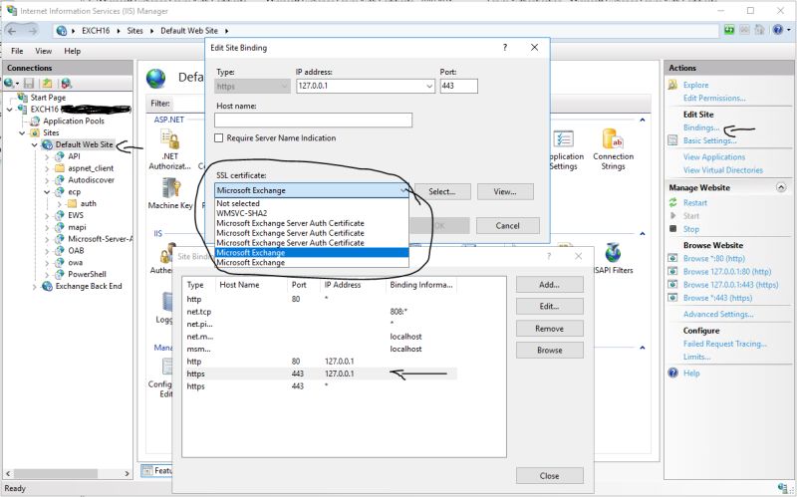797x497 pixels.
Task: Click the question mark in Edit Site Binding
Action: point(505,47)
